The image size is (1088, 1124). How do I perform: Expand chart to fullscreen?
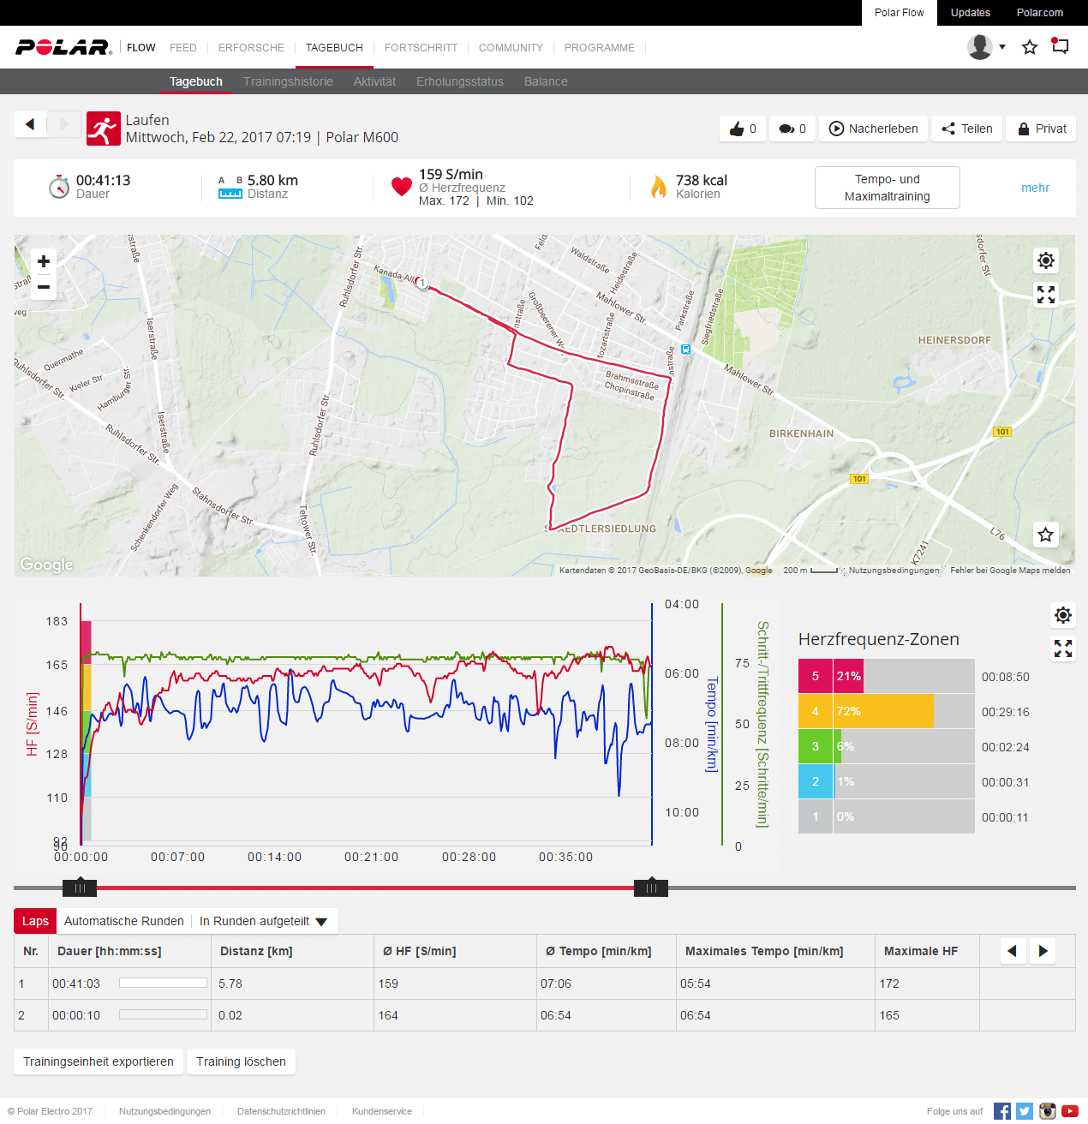click(x=1063, y=649)
